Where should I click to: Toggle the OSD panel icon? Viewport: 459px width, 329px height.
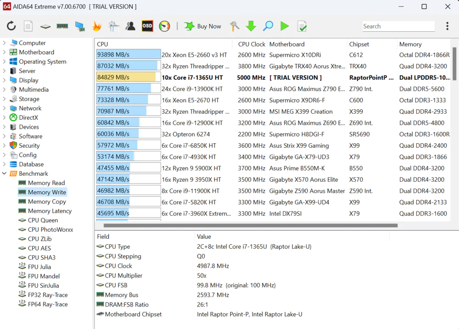[147, 26]
